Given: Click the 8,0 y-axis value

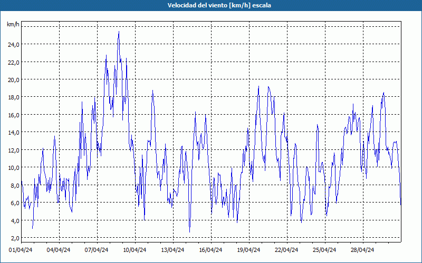Looking at the screenshot, I should click(15, 186).
